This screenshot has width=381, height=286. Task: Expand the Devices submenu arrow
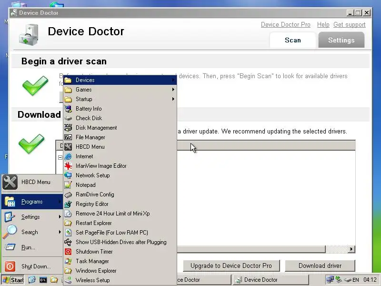coord(173,80)
